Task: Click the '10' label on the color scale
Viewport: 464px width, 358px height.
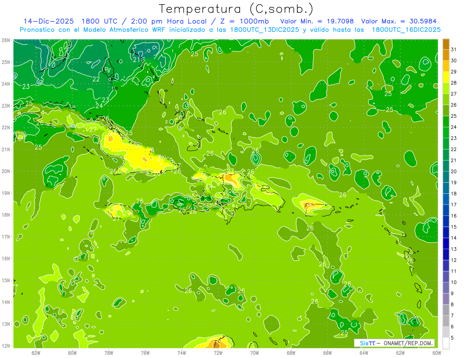Action: coord(454,282)
